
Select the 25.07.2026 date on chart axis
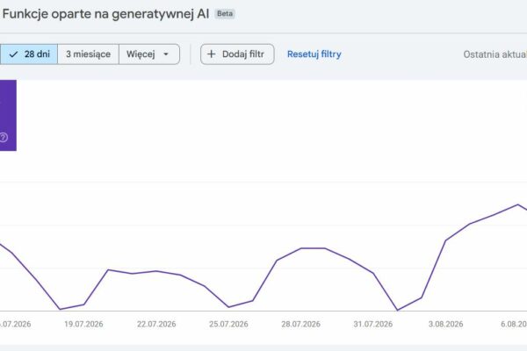click(x=228, y=324)
